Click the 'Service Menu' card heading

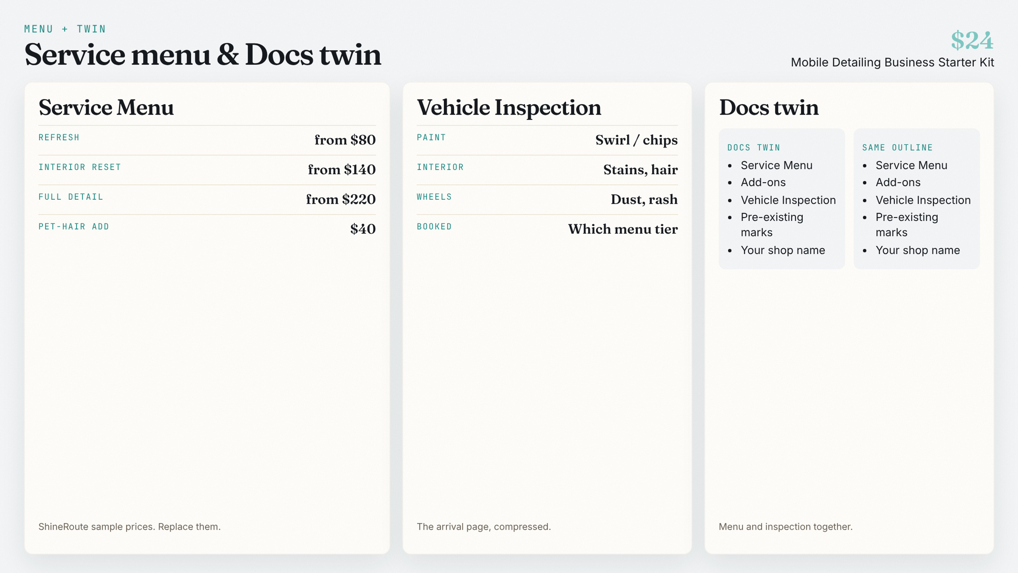(106, 107)
